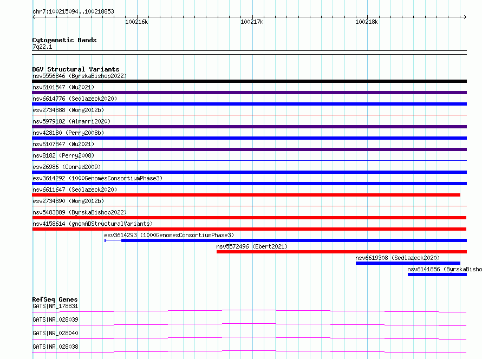Select the blue nsv6141856 variant bar
Image resolution: width=482 pixels, height=359 pixels.
(437, 275)
